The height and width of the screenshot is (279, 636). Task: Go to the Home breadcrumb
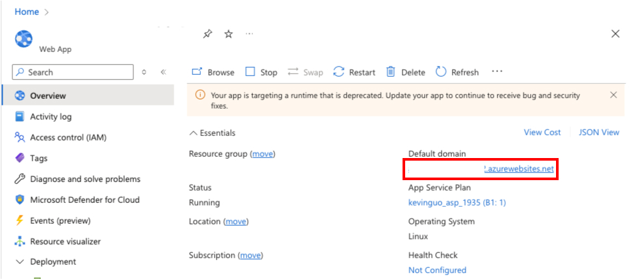[27, 12]
